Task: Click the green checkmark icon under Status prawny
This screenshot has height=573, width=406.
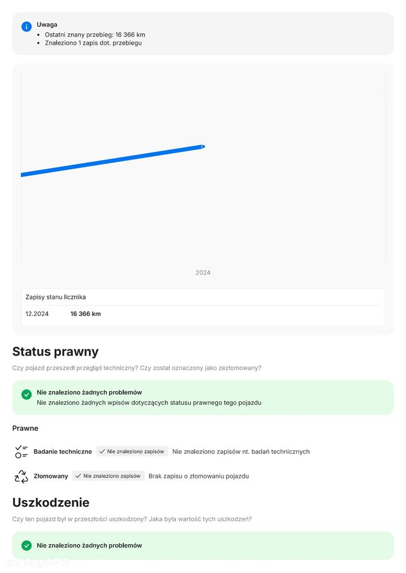Action: [x=26, y=395]
